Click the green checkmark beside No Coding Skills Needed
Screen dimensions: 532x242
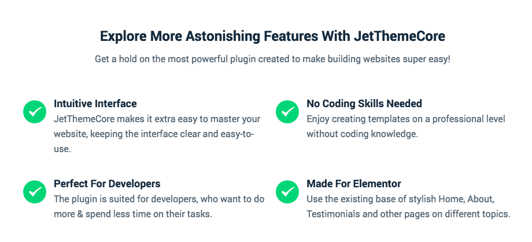point(287,112)
